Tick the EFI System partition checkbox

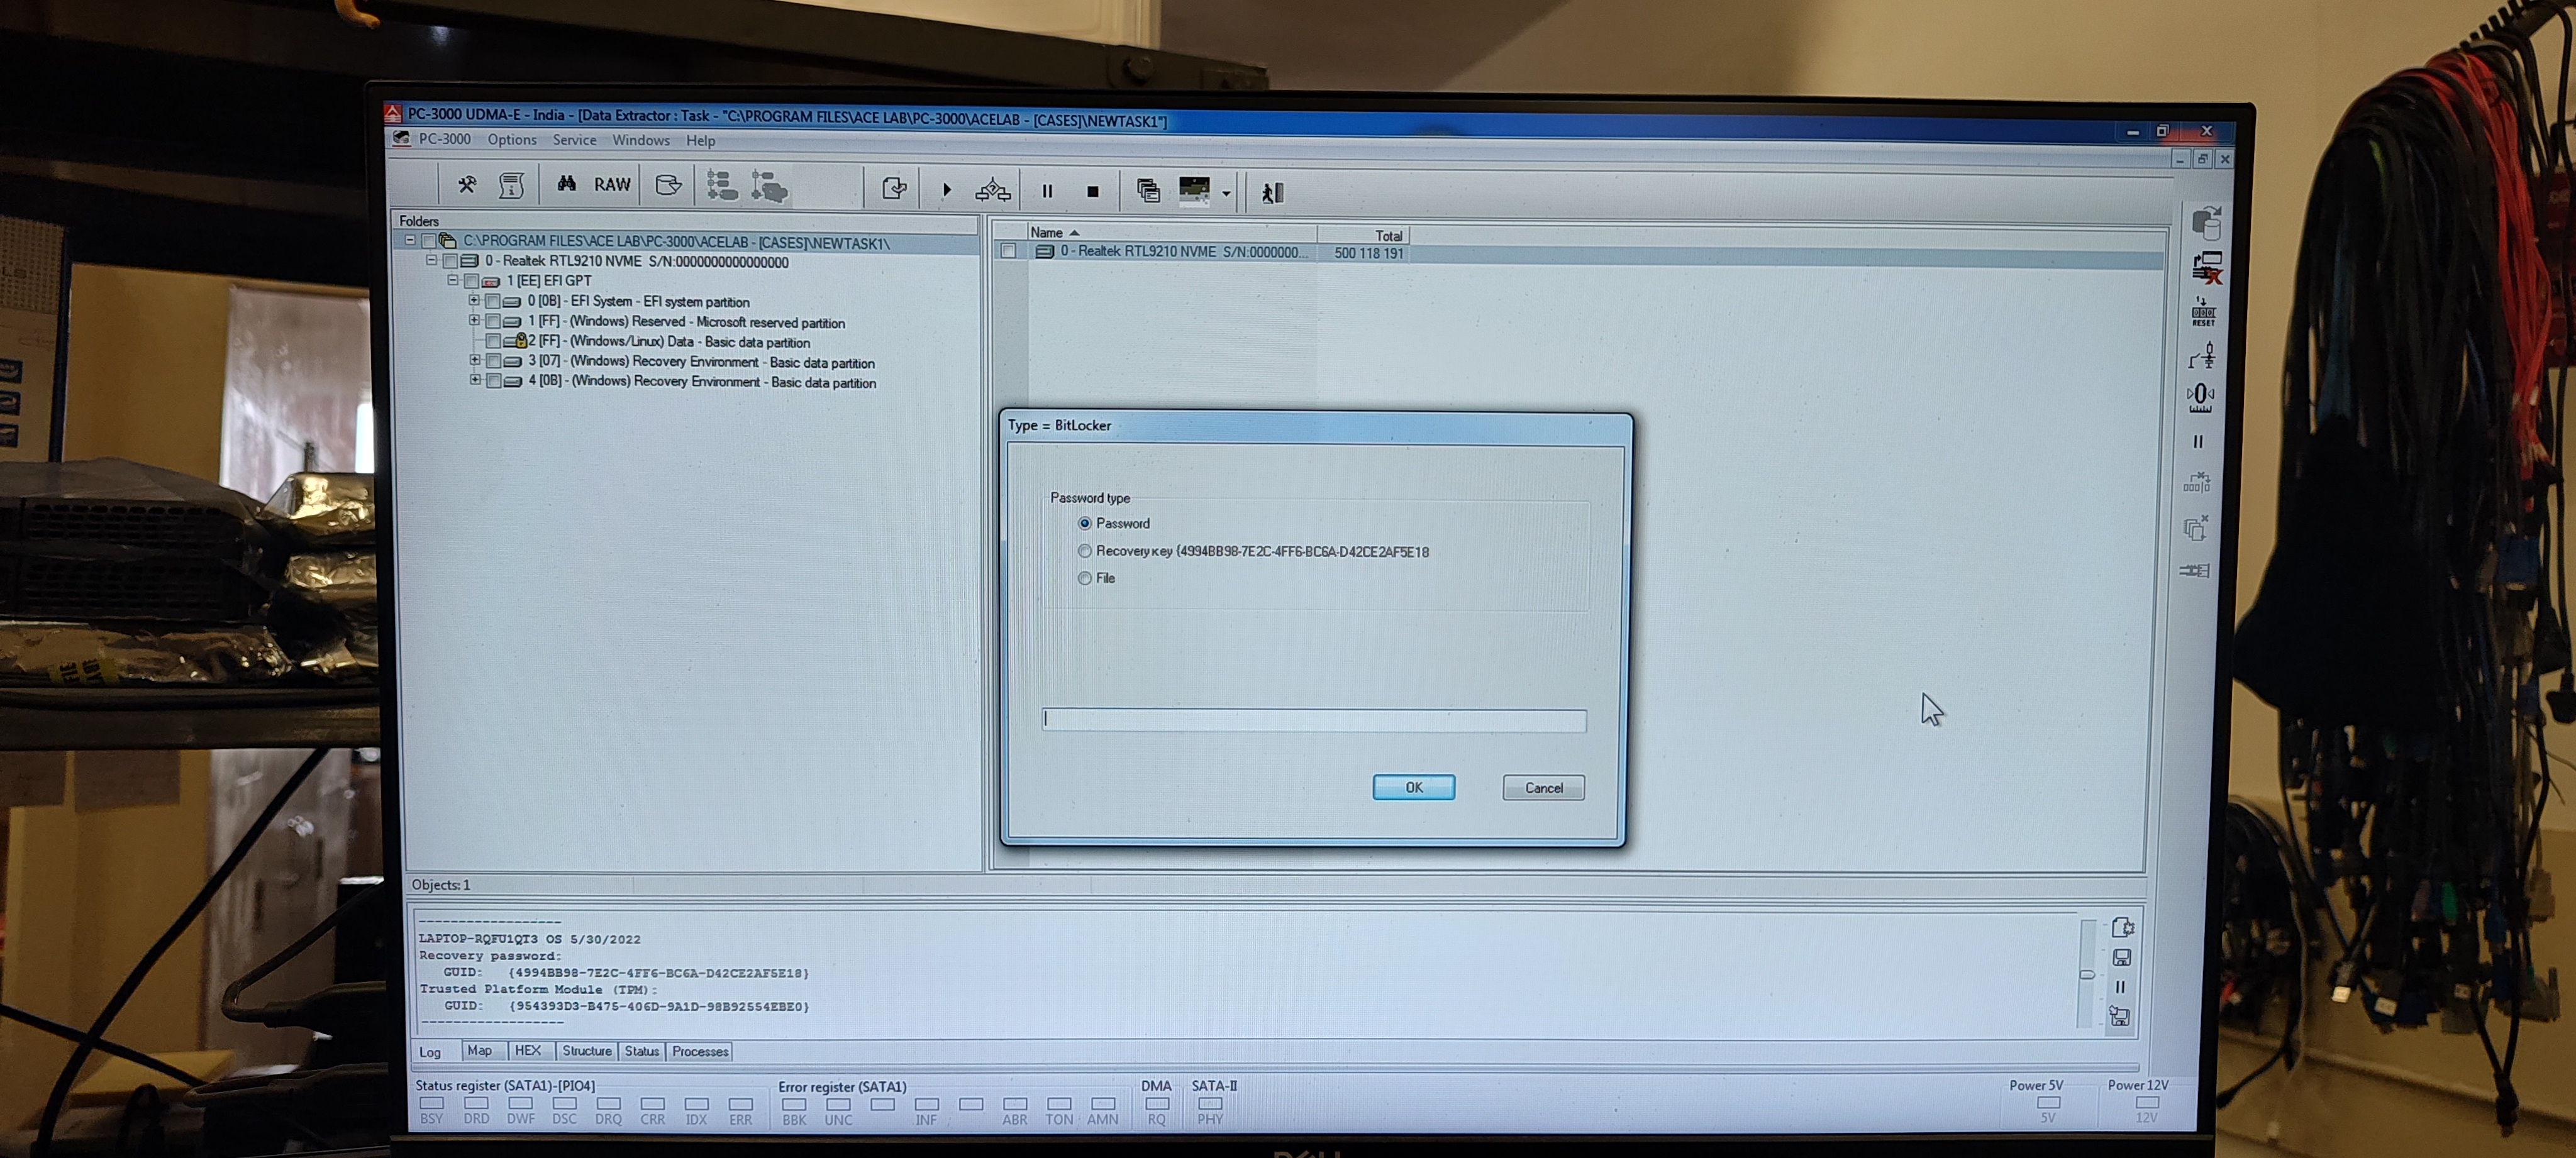[492, 301]
